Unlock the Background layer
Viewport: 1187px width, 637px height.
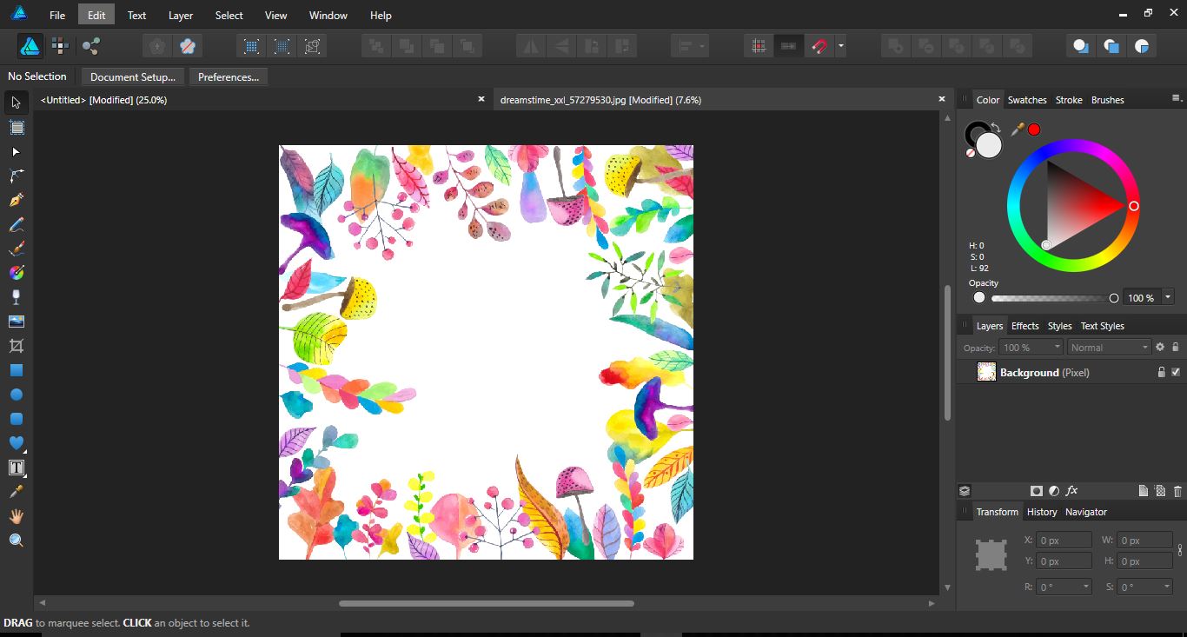tap(1162, 372)
